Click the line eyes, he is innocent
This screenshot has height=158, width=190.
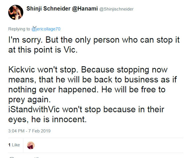[x=47, y=119]
